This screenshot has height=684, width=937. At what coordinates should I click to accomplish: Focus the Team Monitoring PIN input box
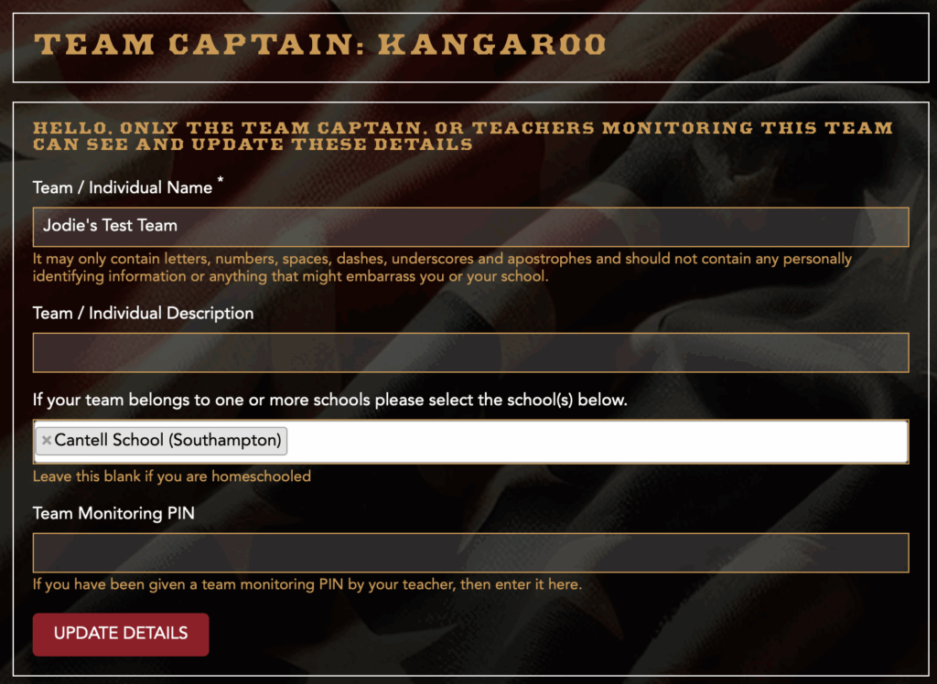pos(471,552)
